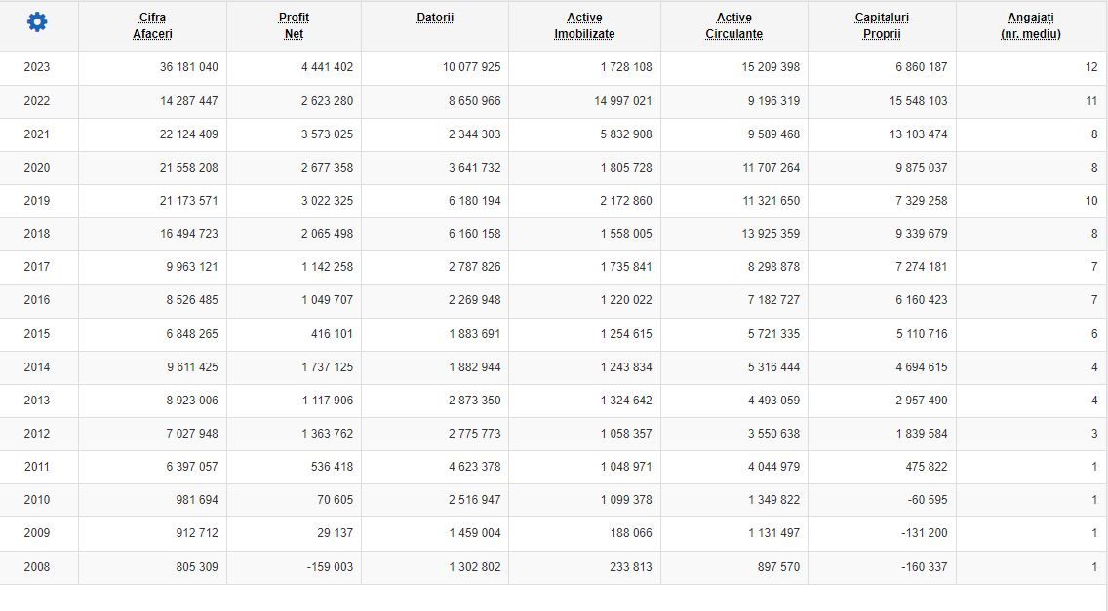Click the Profit Net column header
This screenshot has height=611, width=1108.
tap(294, 25)
